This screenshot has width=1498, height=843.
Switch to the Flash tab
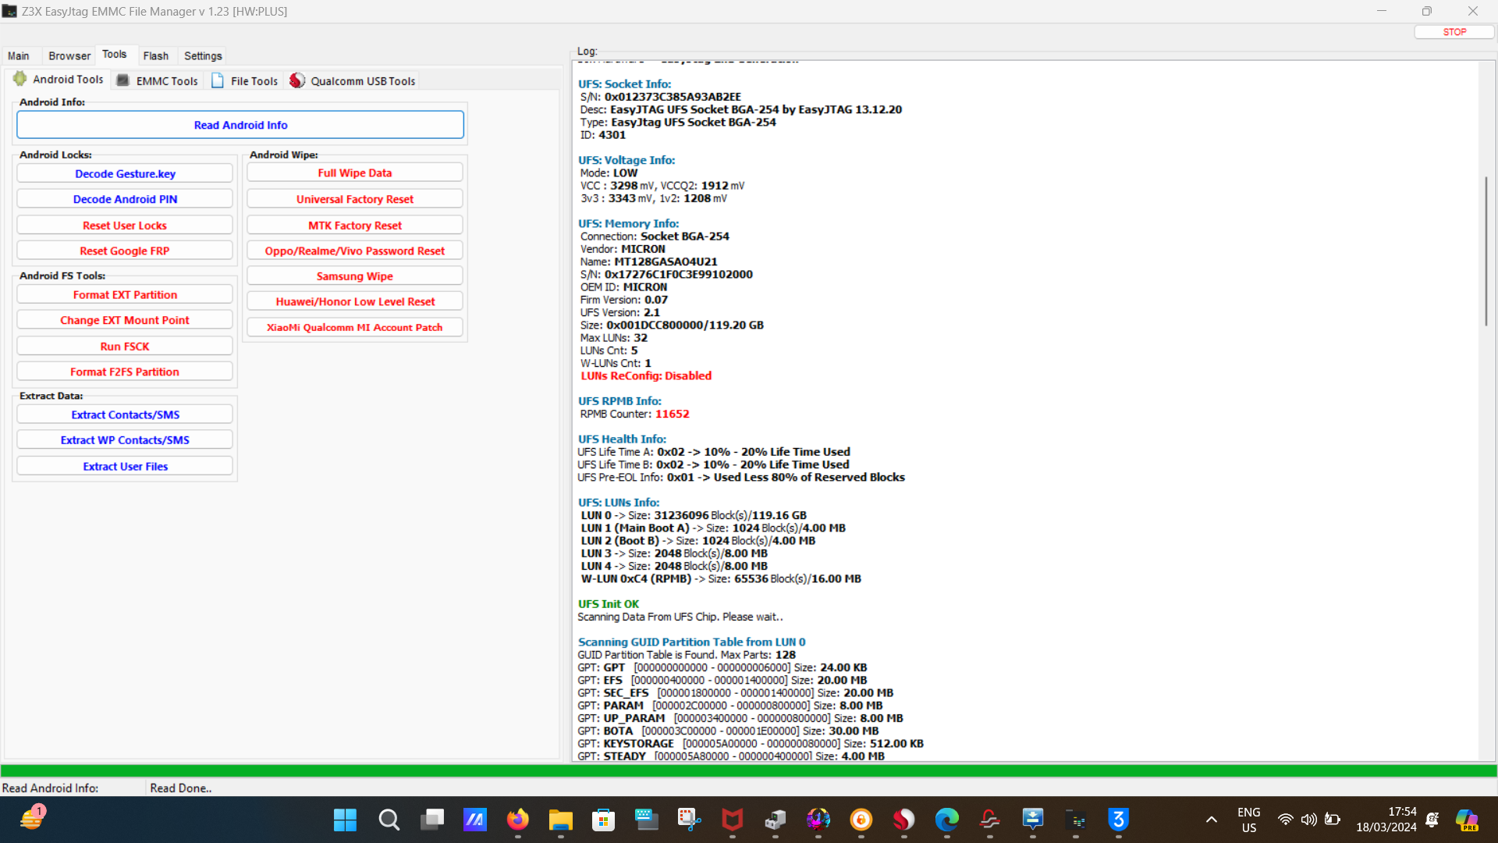(x=156, y=56)
